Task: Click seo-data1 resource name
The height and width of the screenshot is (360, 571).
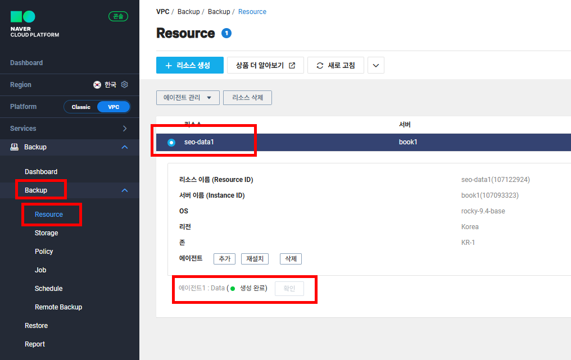Action: point(199,142)
